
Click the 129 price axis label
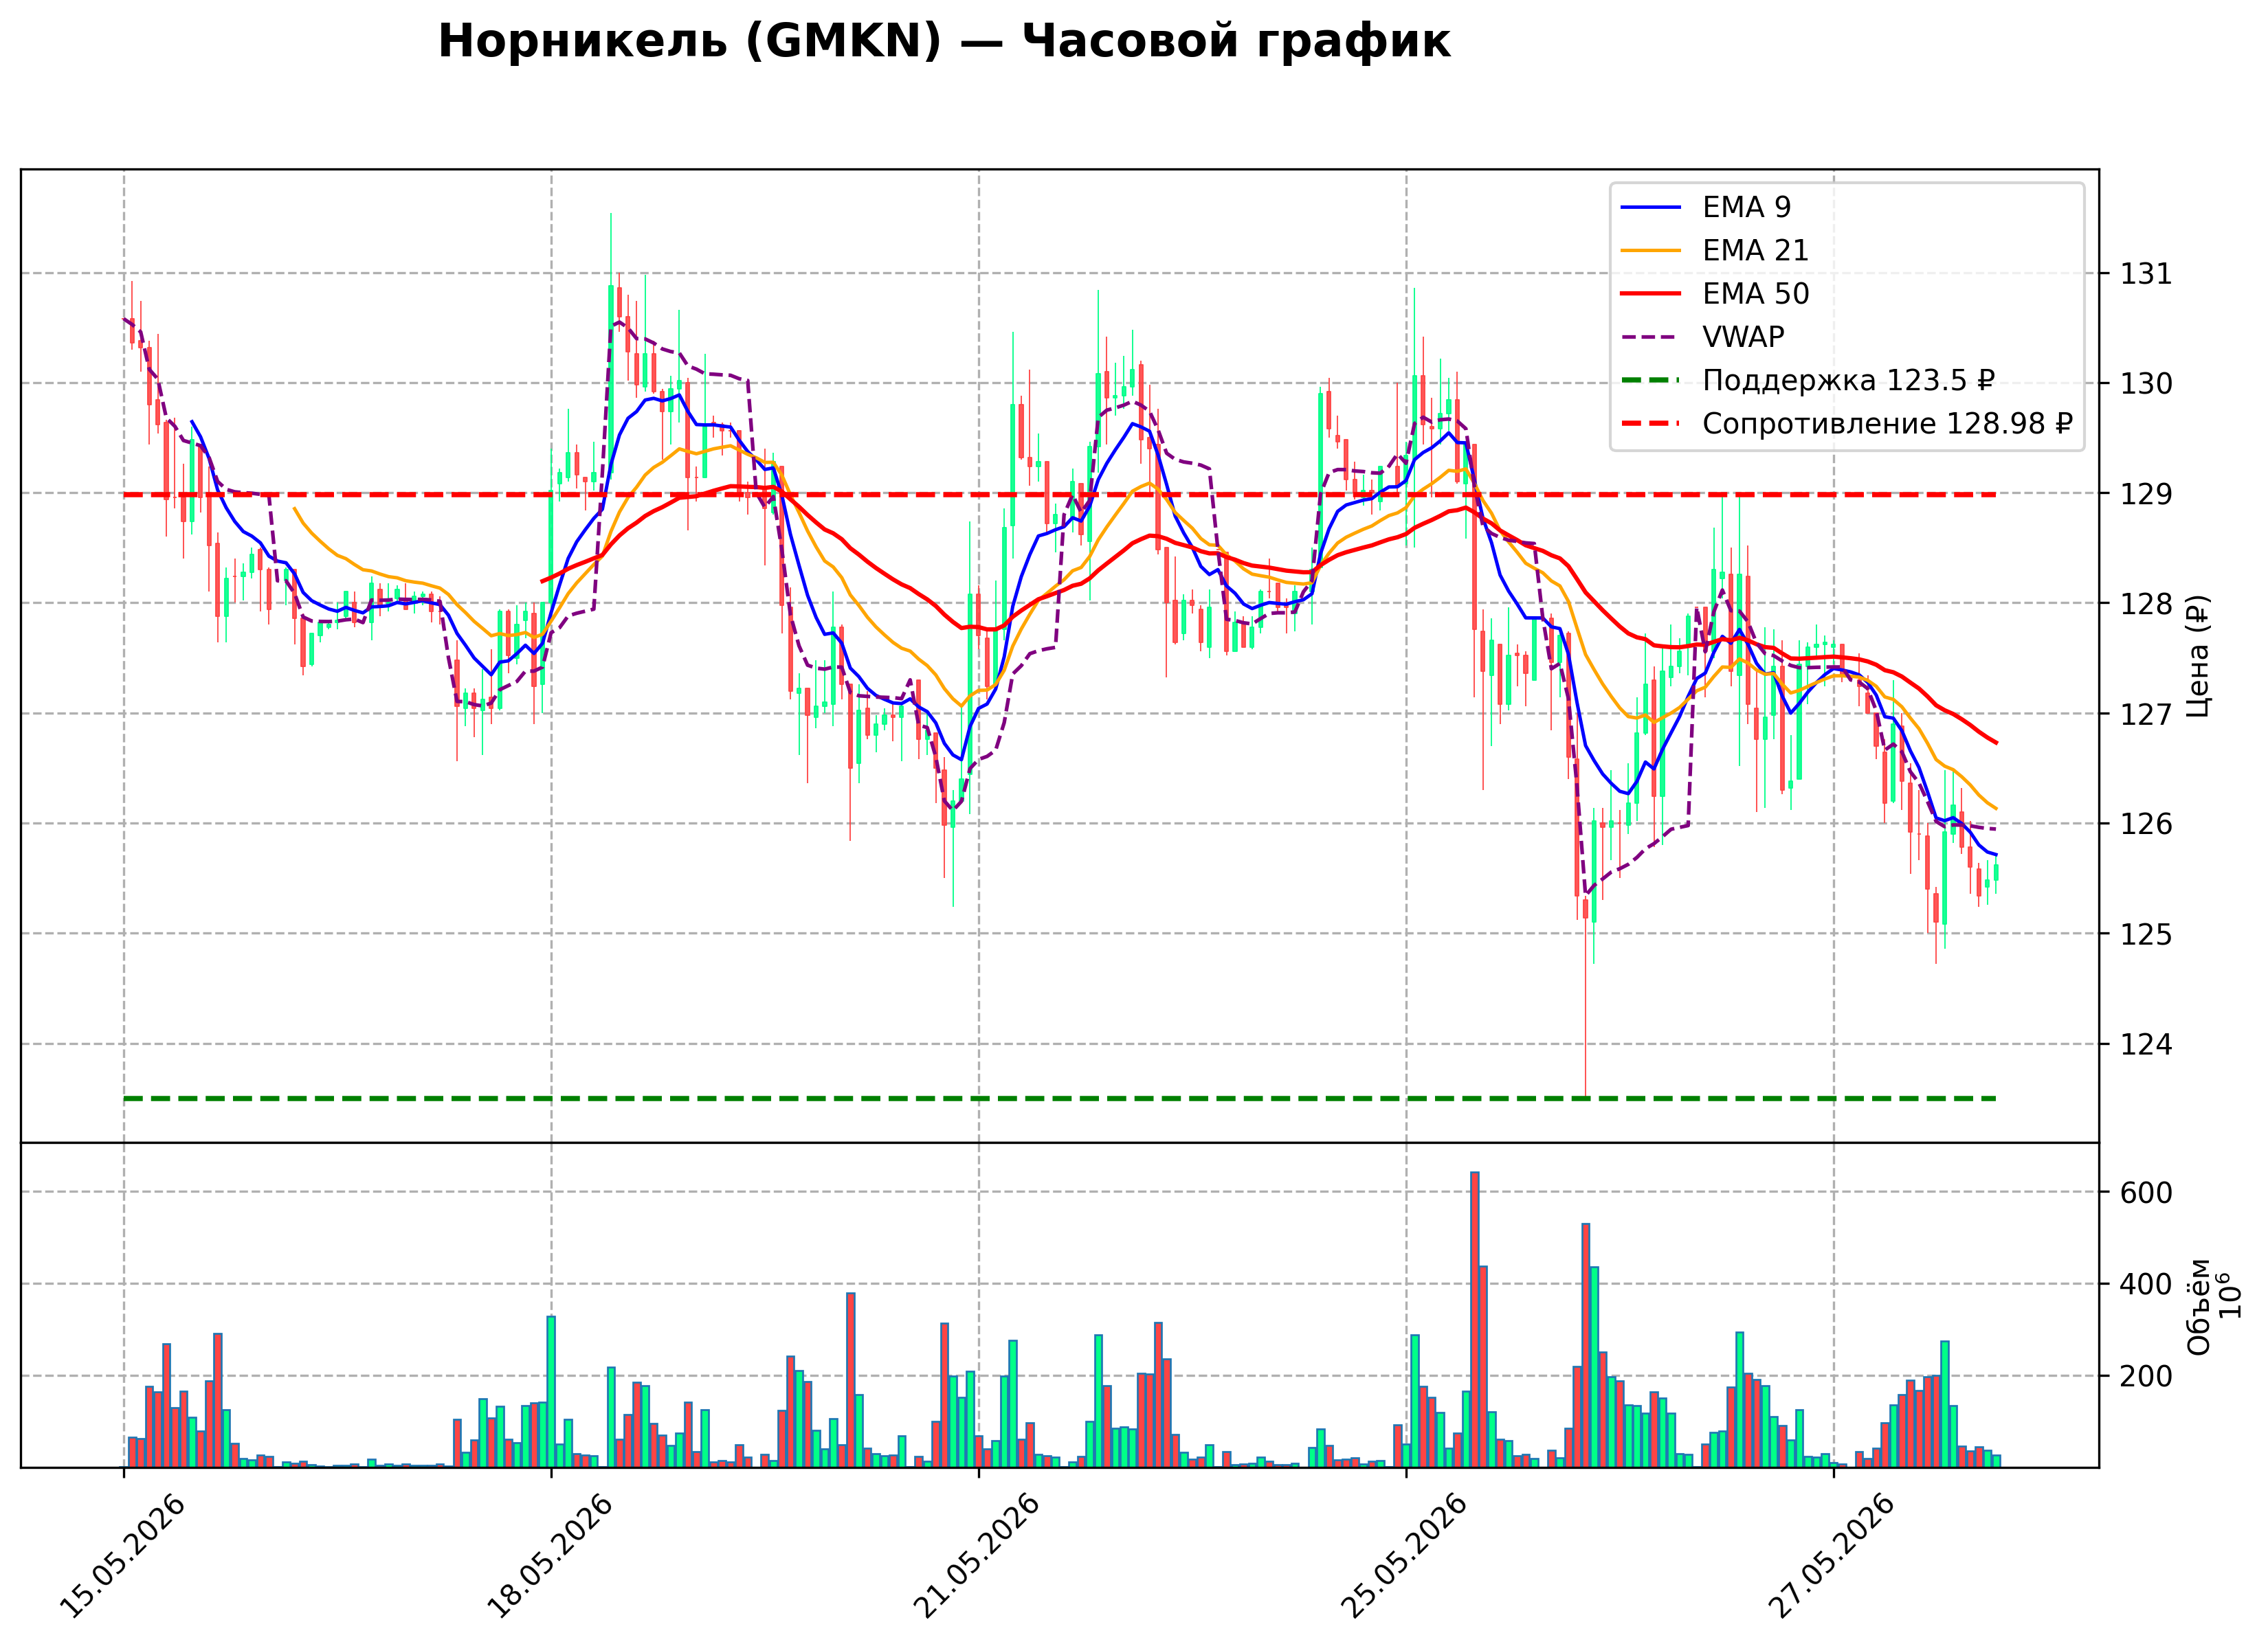pos(2146,494)
